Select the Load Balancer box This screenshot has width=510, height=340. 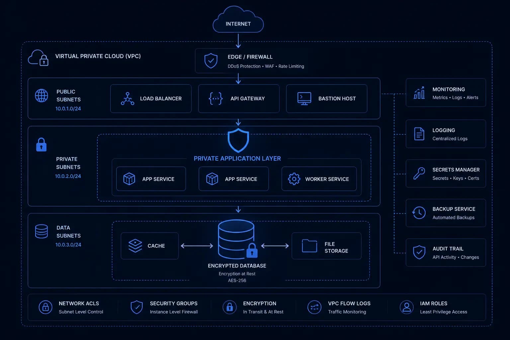(151, 99)
